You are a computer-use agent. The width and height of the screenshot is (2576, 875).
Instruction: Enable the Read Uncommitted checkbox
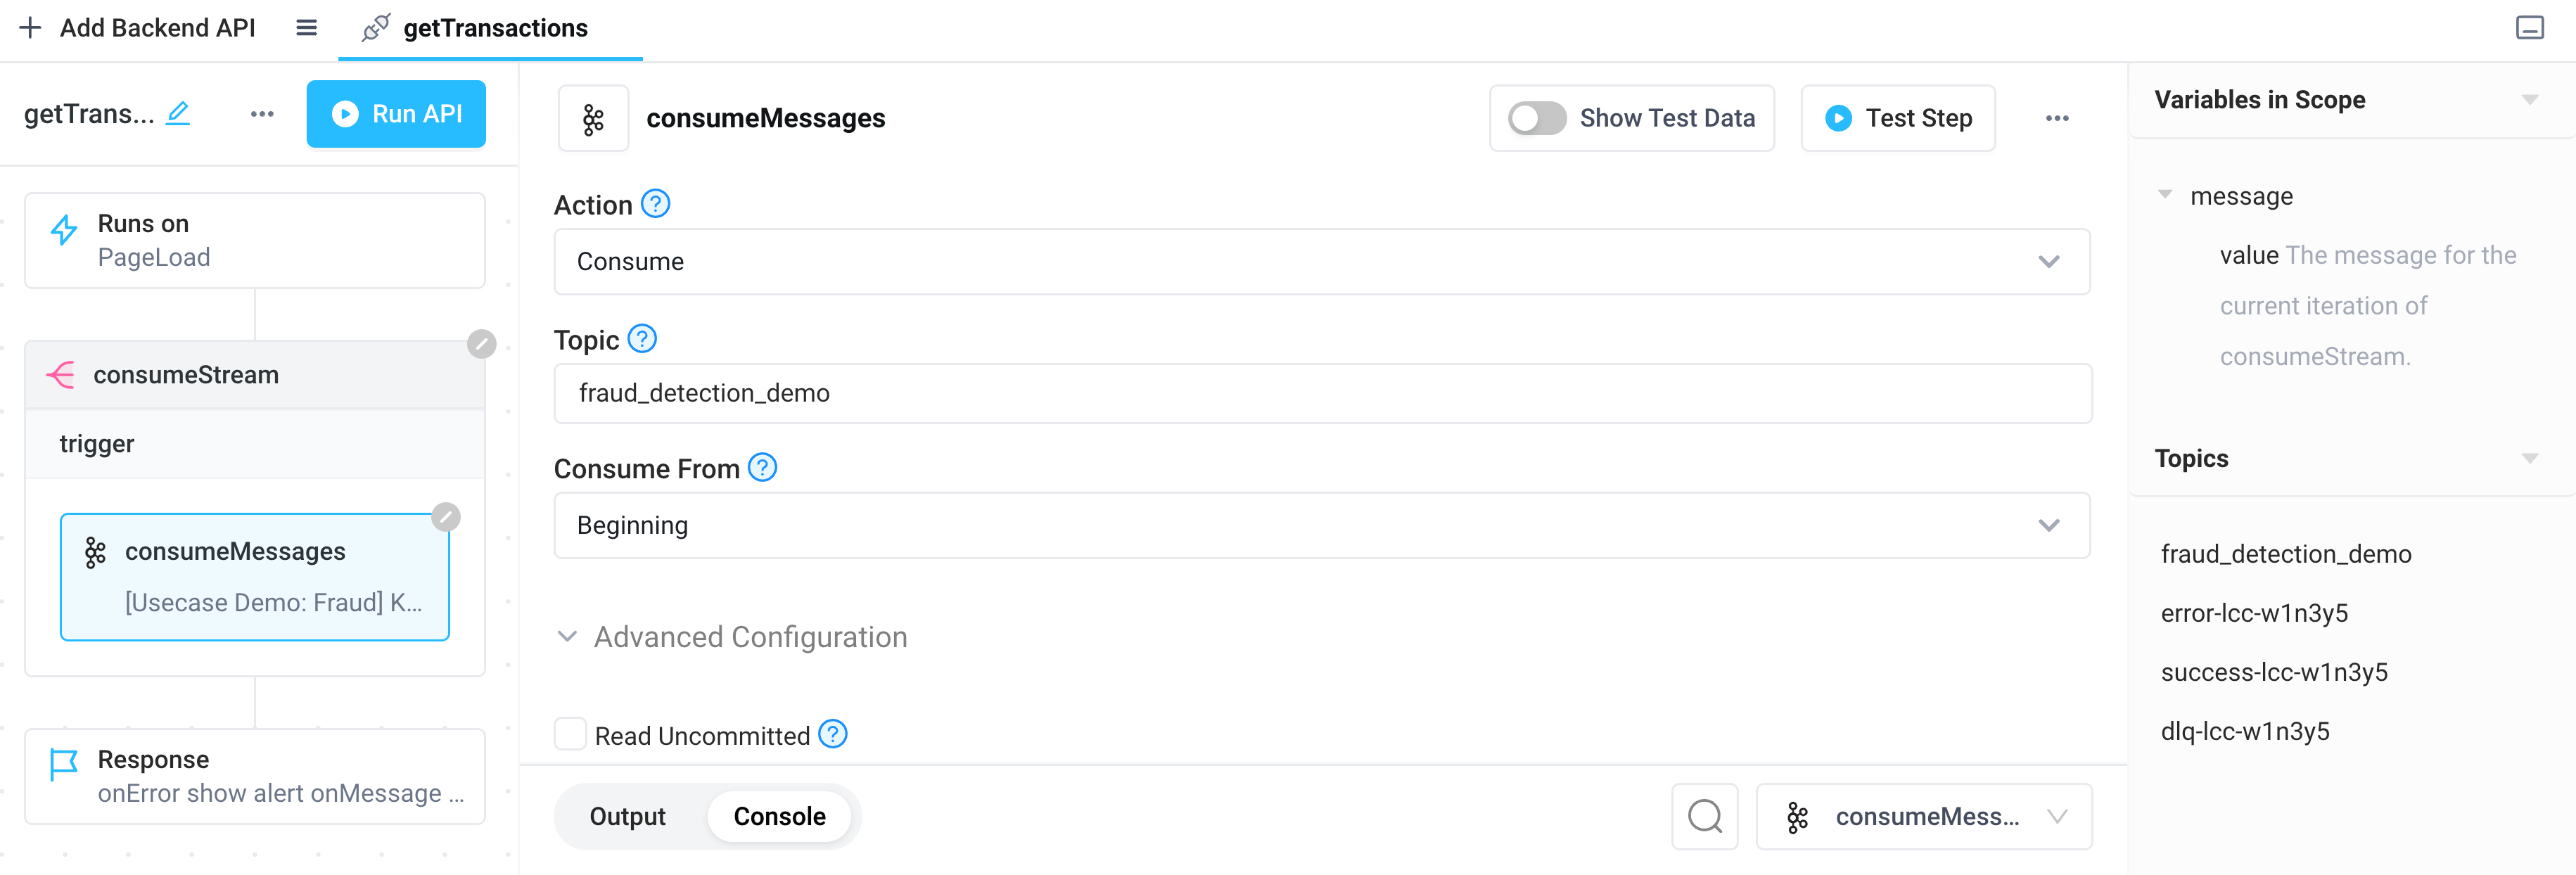(x=570, y=734)
